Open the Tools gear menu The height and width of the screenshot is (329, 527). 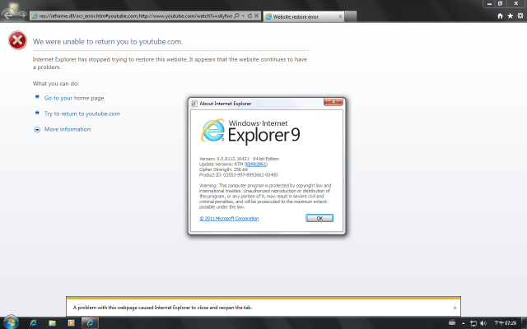[x=520, y=16]
